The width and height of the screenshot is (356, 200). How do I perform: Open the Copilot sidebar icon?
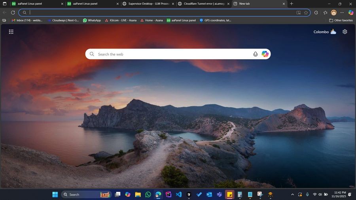(x=350, y=12)
